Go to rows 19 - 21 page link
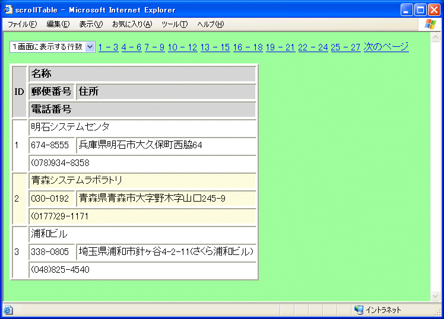444x319 pixels. [281, 47]
